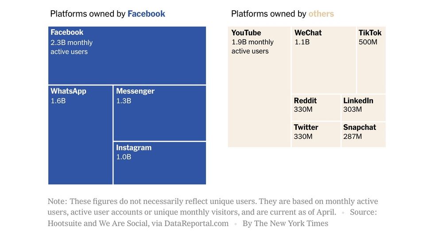Click the Snapchat 287M block
434x239 pixels.
pyautogui.click(x=363, y=134)
